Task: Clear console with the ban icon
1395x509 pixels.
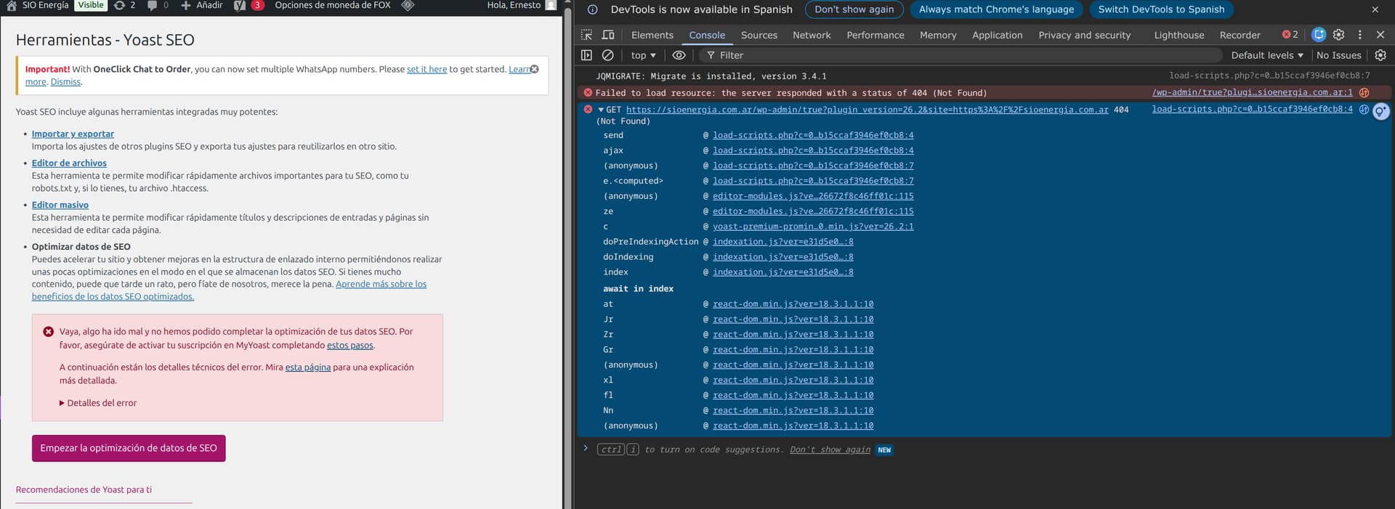Action: (608, 55)
